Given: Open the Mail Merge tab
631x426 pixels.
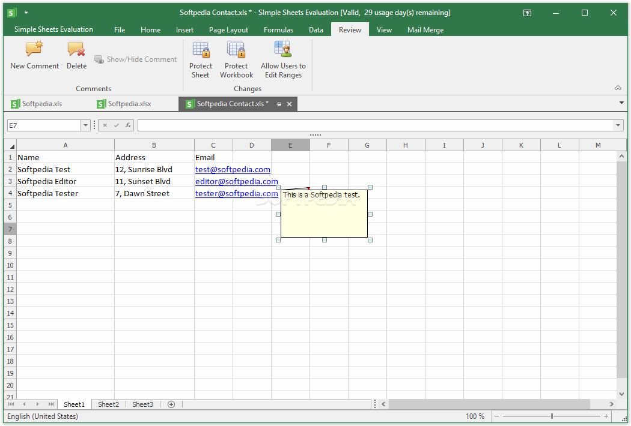Looking at the screenshot, I should pos(425,30).
